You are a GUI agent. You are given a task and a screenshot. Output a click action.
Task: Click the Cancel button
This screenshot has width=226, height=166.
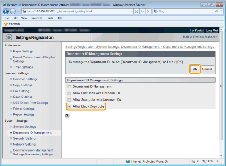pyautogui.click(x=207, y=69)
